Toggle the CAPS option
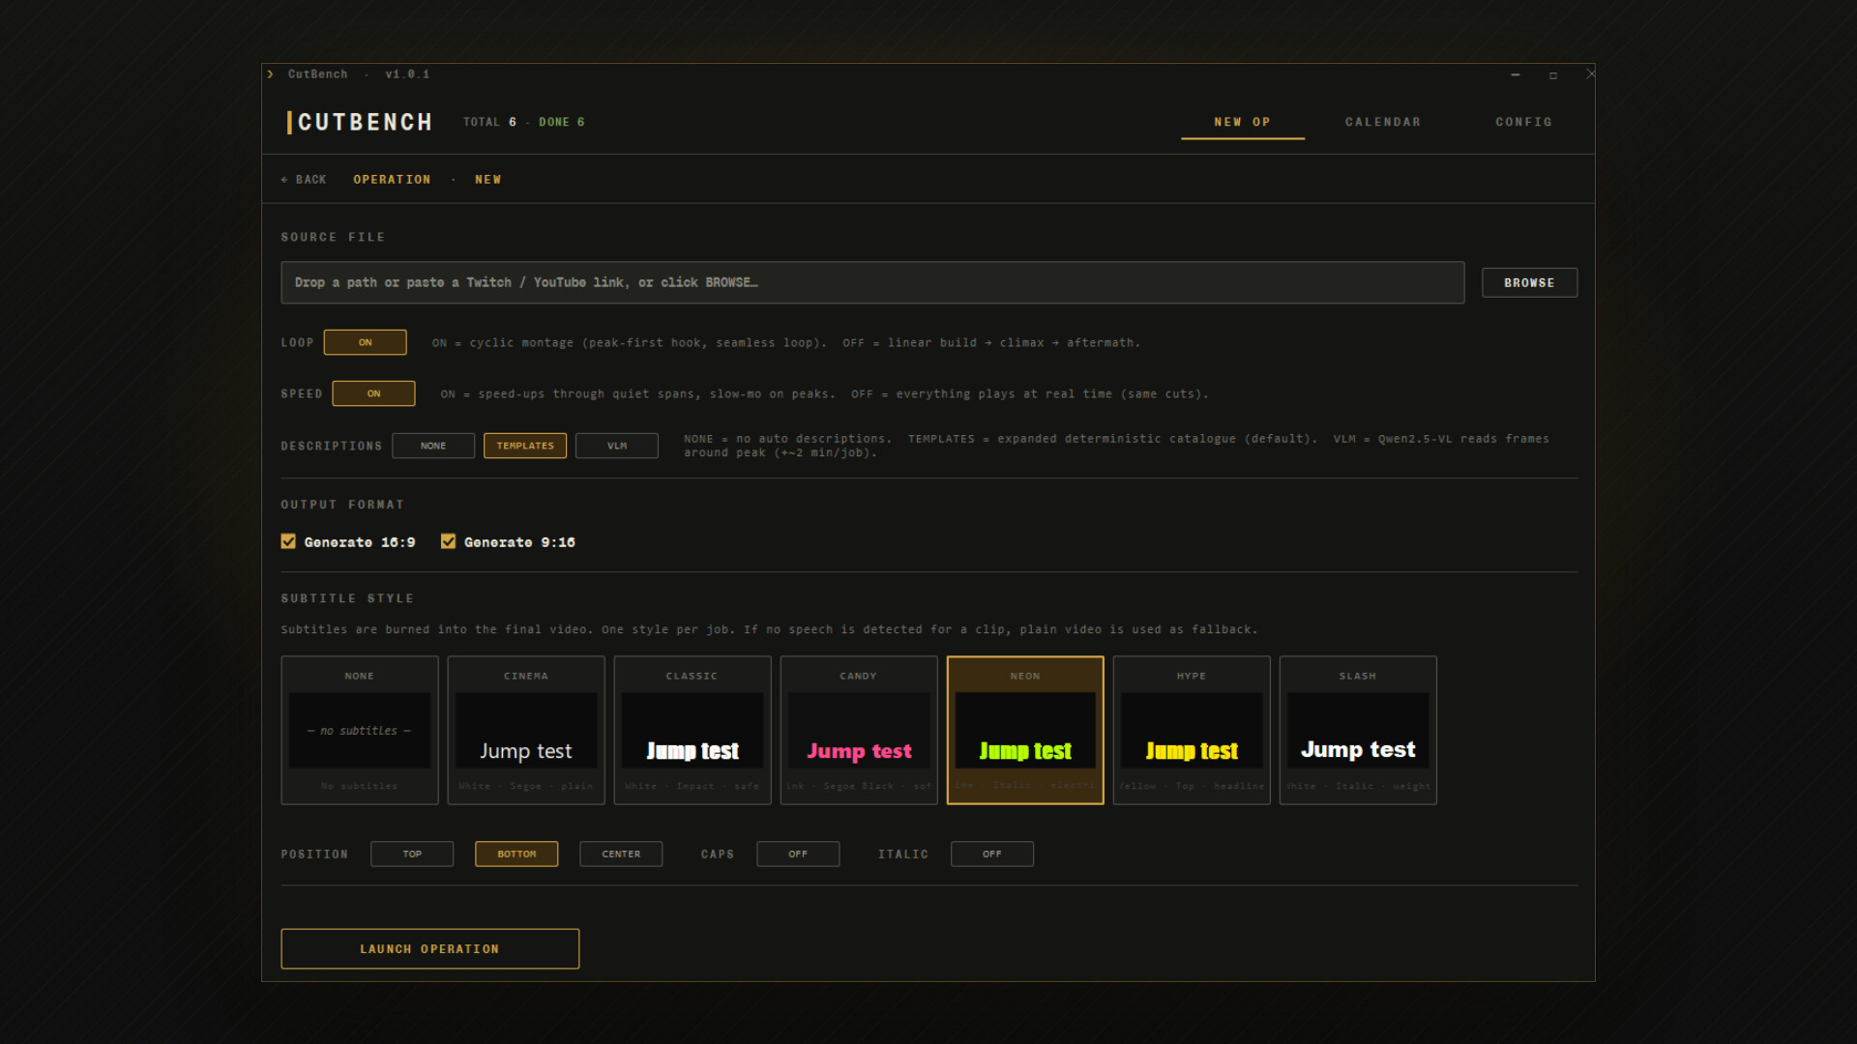Viewport: 1857px width, 1044px height. (798, 854)
